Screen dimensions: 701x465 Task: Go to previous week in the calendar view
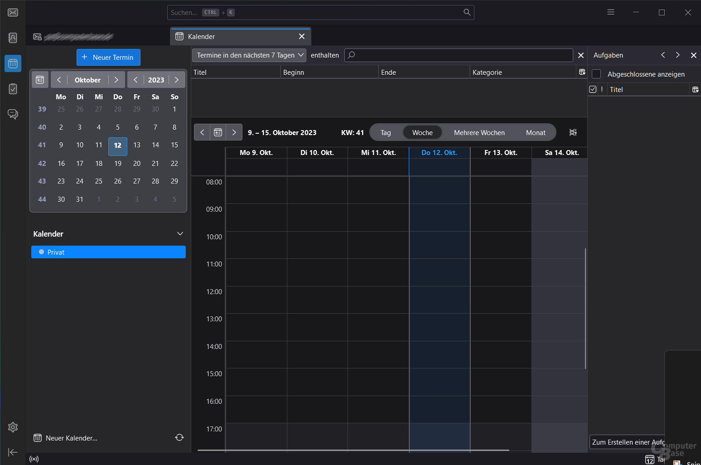pyautogui.click(x=202, y=132)
